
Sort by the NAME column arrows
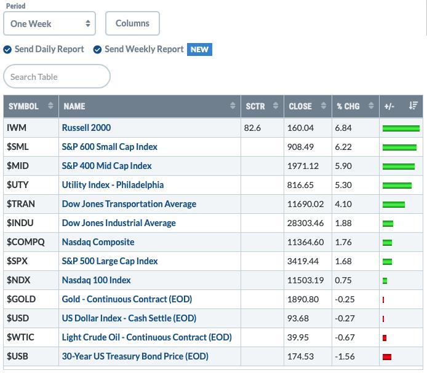coord(233,106)
